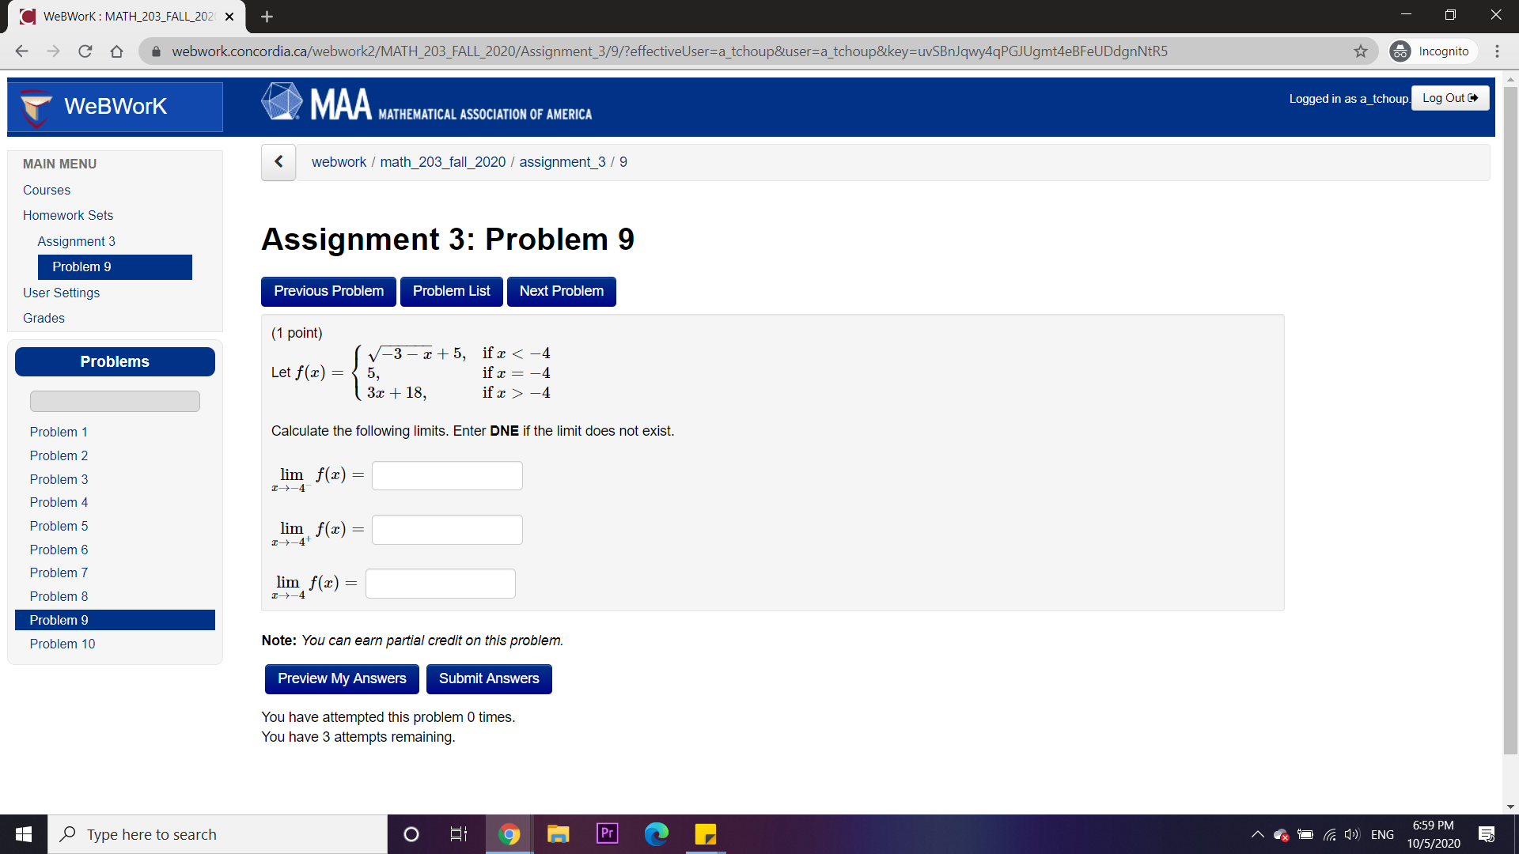Open Cortana circle icon on taskbar

click(411, 834)
